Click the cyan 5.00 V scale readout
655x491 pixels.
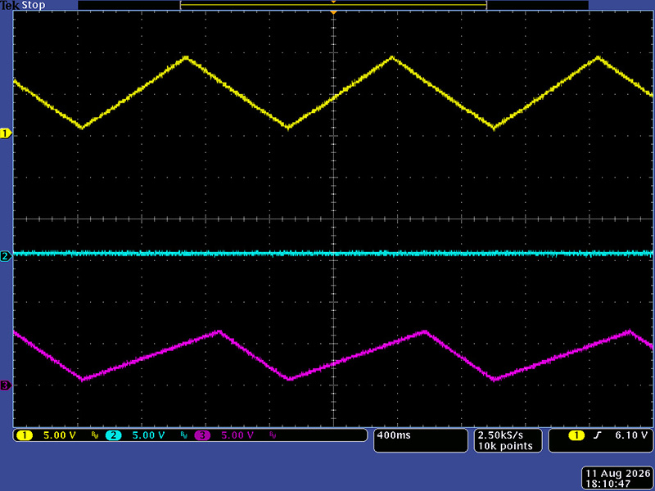[x=149, y=435]
